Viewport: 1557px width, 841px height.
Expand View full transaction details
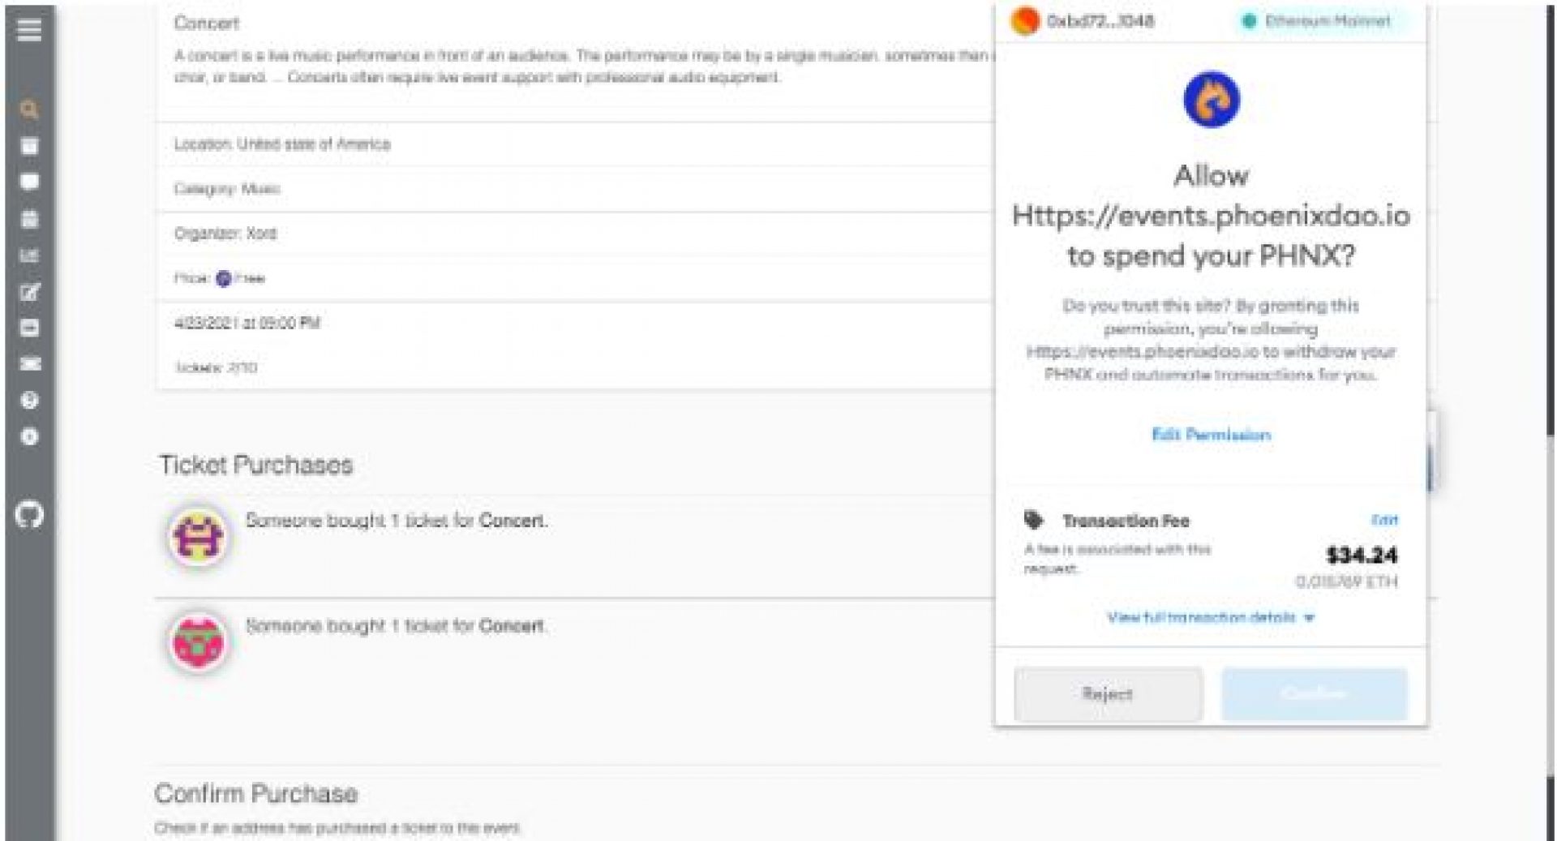(1210, 618)
